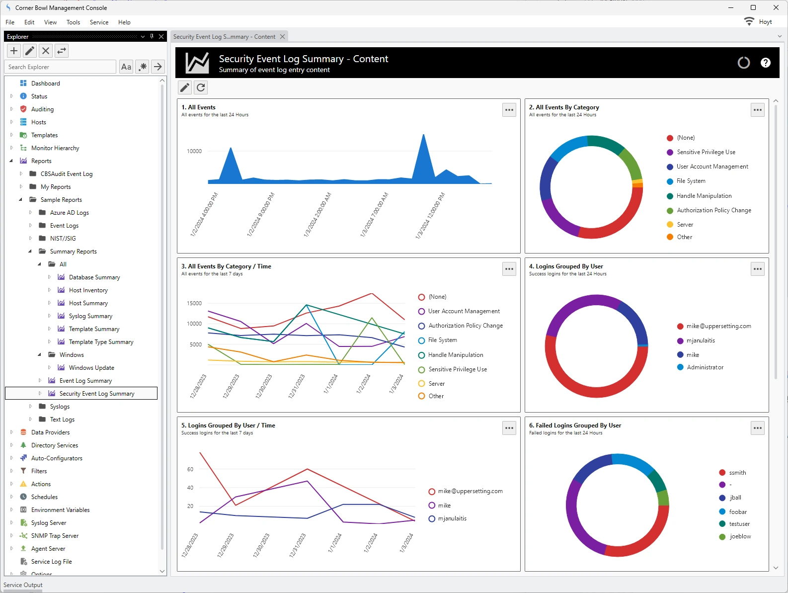Viewport: 788px width, 593px height.
Task: Click the red ssmith legend swatch
Action: [722, 473]
